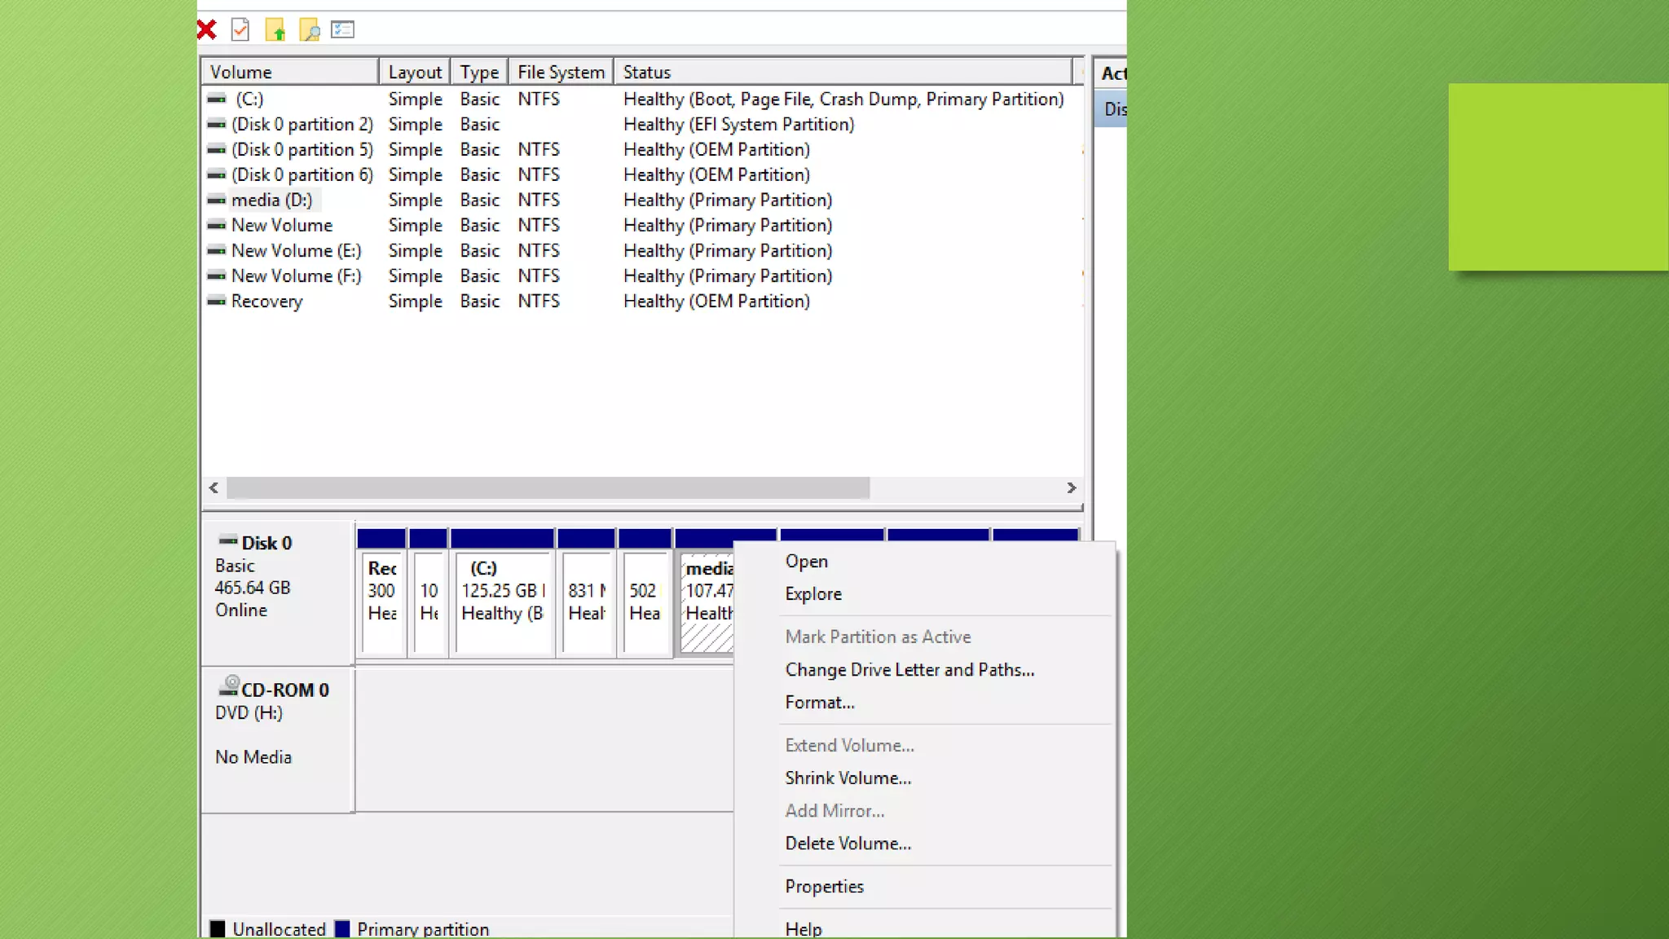Sort by the Layout column header
This screenshot has height=939, width=1669.
pyautogui.click(x=415, y=72)
